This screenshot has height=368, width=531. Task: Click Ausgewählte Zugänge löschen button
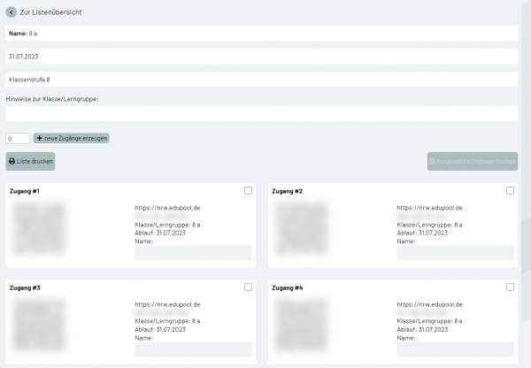pos(473,162)
